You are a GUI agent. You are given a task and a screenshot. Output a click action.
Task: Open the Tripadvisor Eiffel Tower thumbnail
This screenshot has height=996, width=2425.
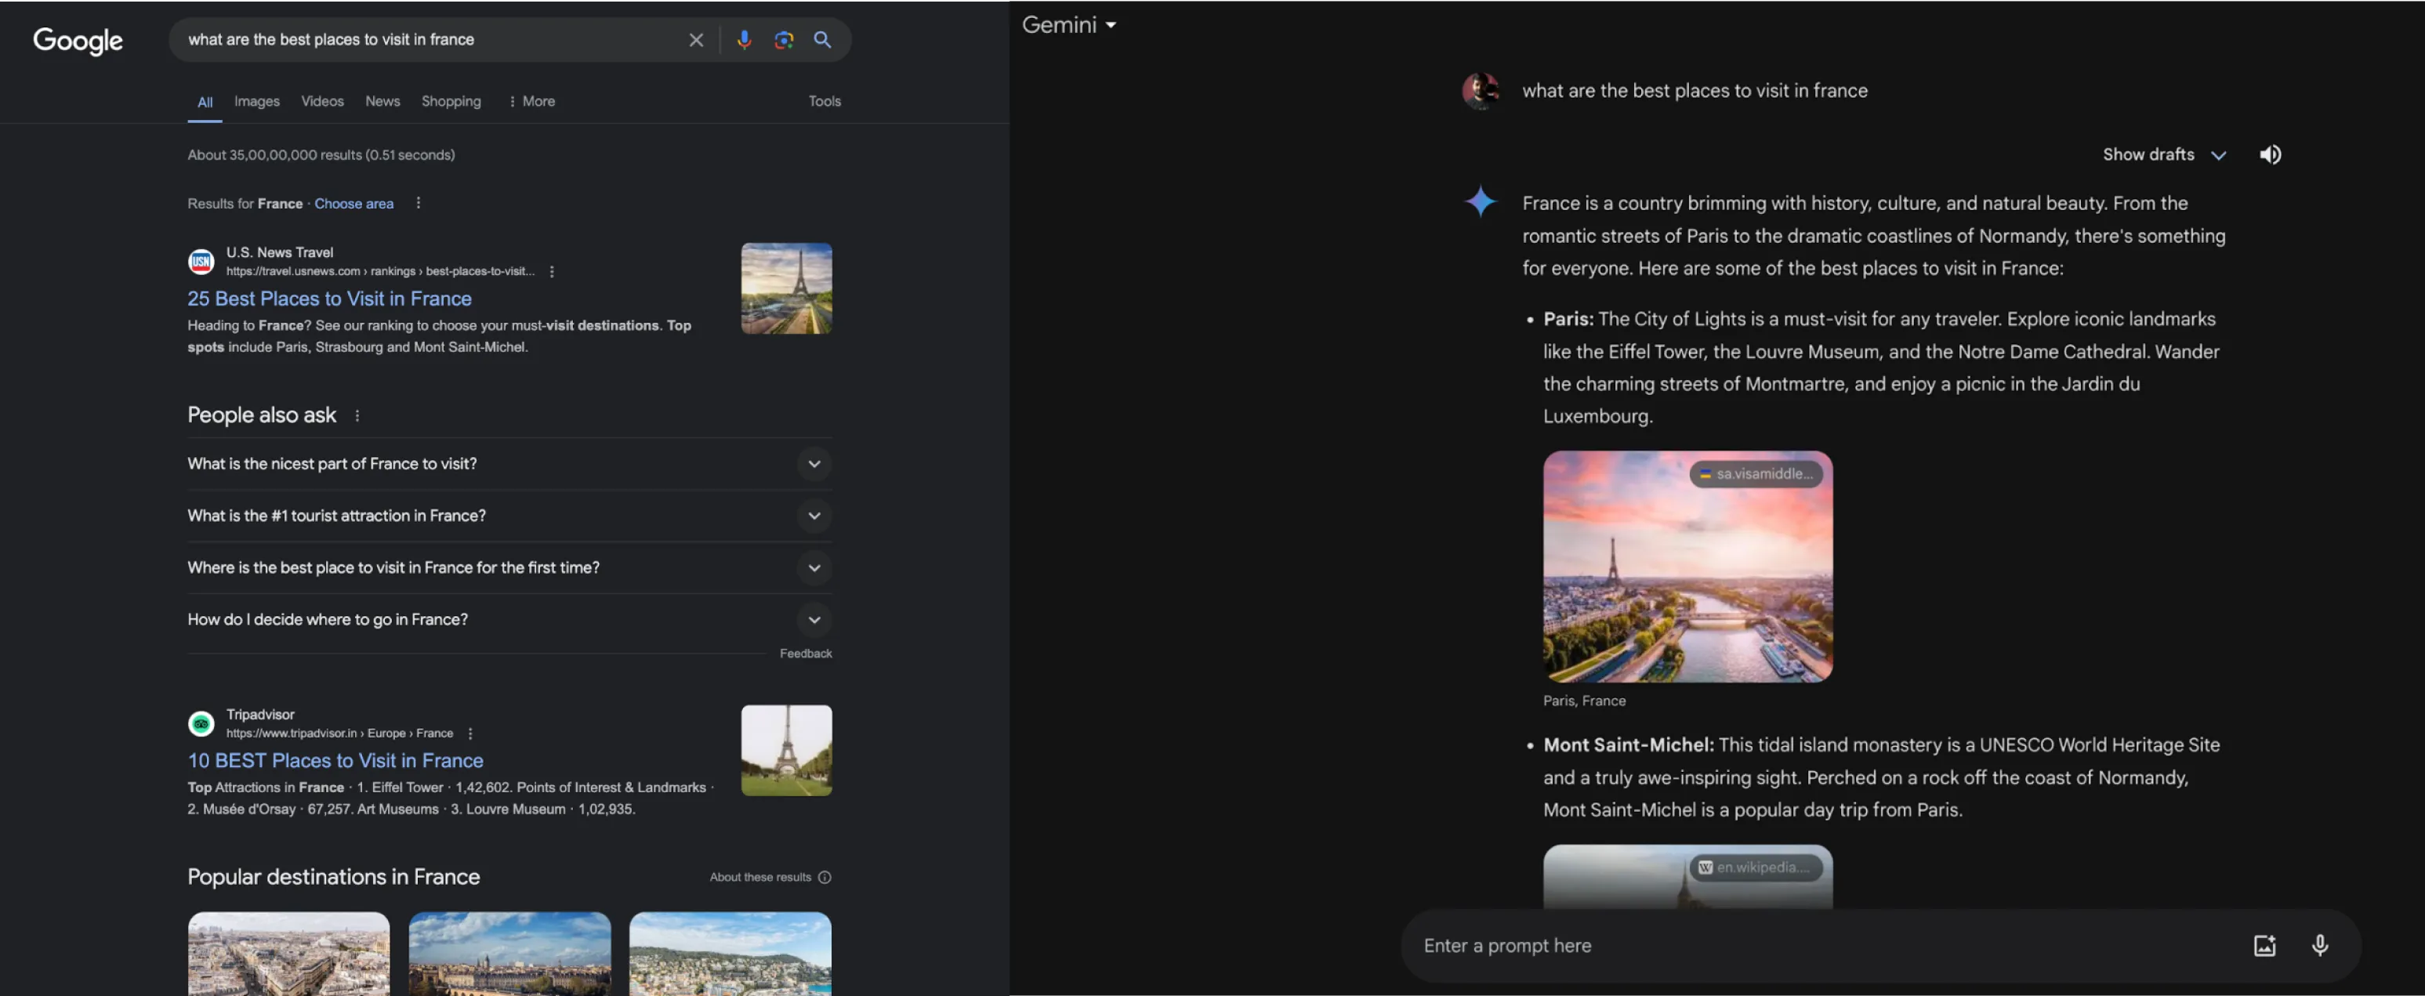(x=786, y=750)
